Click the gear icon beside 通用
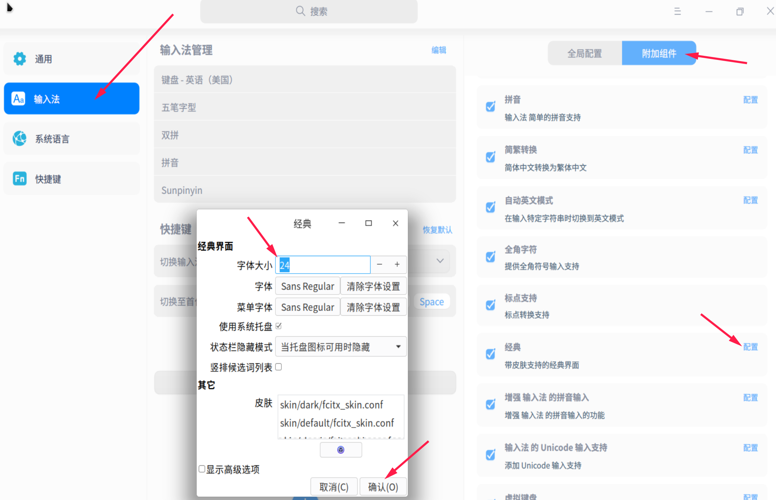The height and width of the screenshot is (500, 776). click(x=19, y=59)
